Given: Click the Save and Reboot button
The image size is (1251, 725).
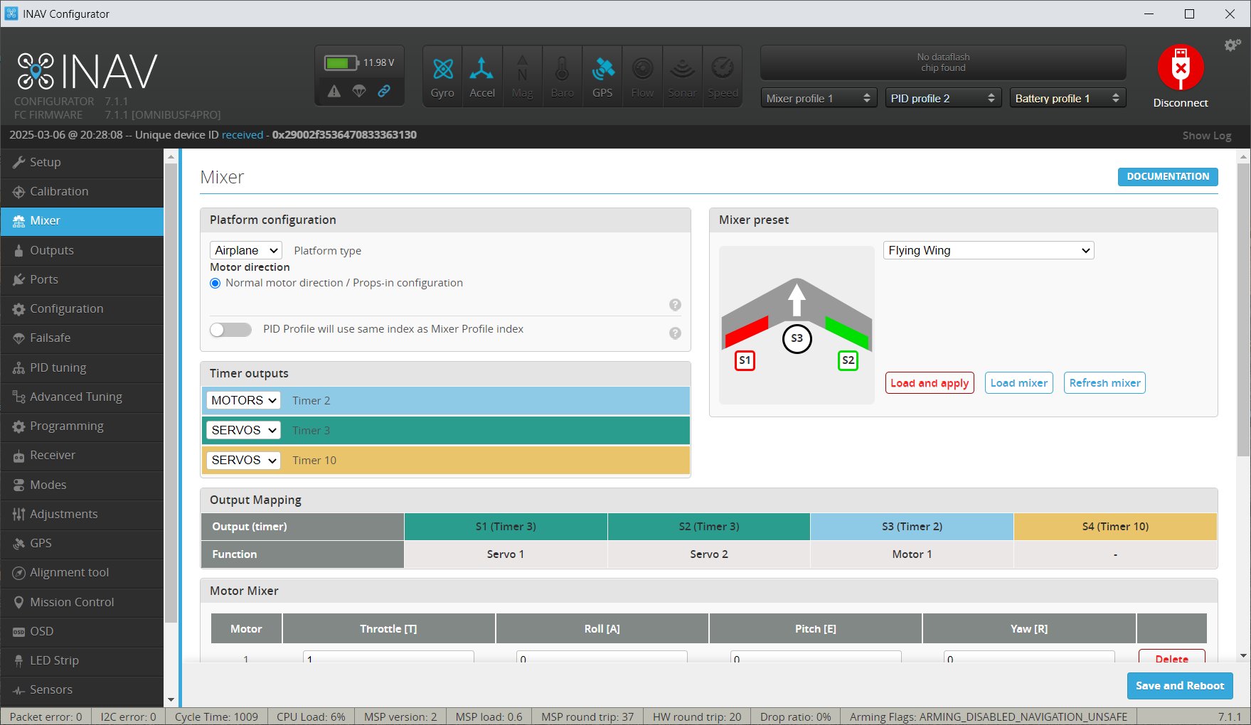Looking at the screenshot, I should [1179, 686].
